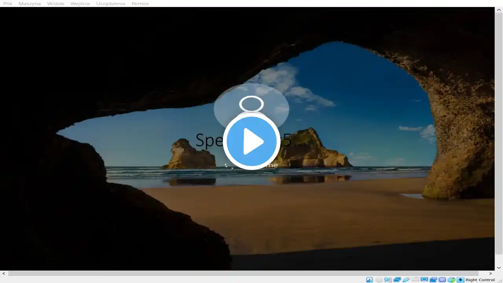Open the Maszyna menu
The width and height of the screenshot is (503, 283).
29,4
